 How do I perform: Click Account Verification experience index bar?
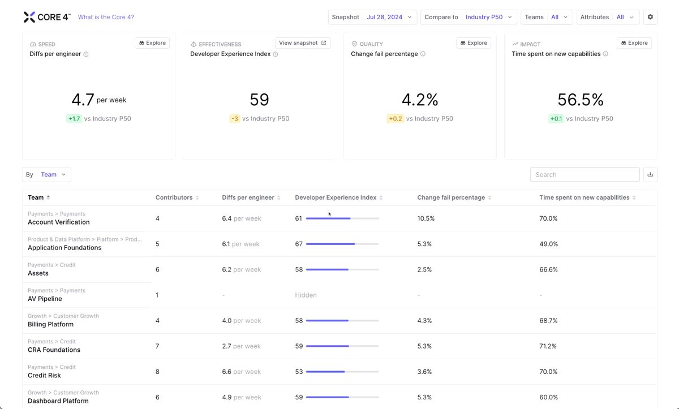pyautogui.click(x=342, y=218)
